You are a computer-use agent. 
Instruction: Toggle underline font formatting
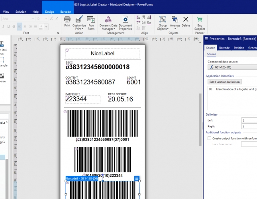[x=8, y=27]
